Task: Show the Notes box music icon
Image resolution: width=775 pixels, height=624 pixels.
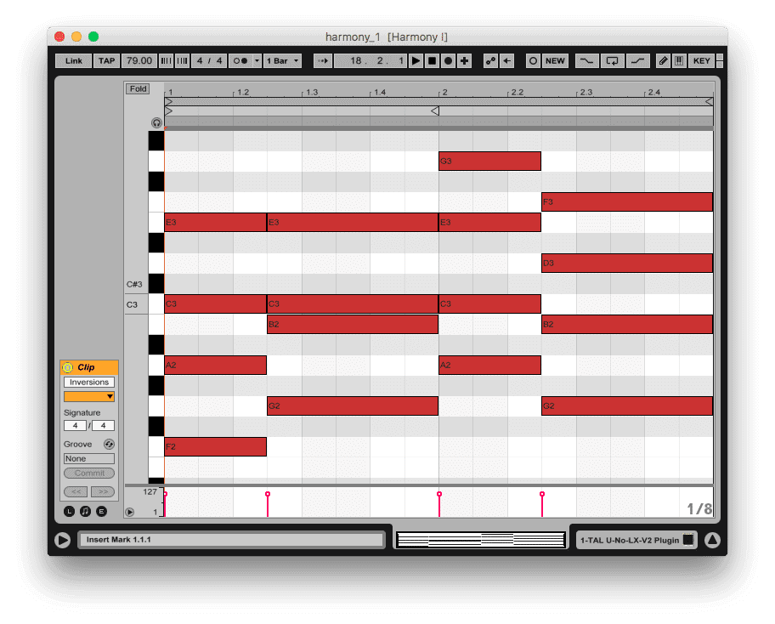Action: (85, 511)
